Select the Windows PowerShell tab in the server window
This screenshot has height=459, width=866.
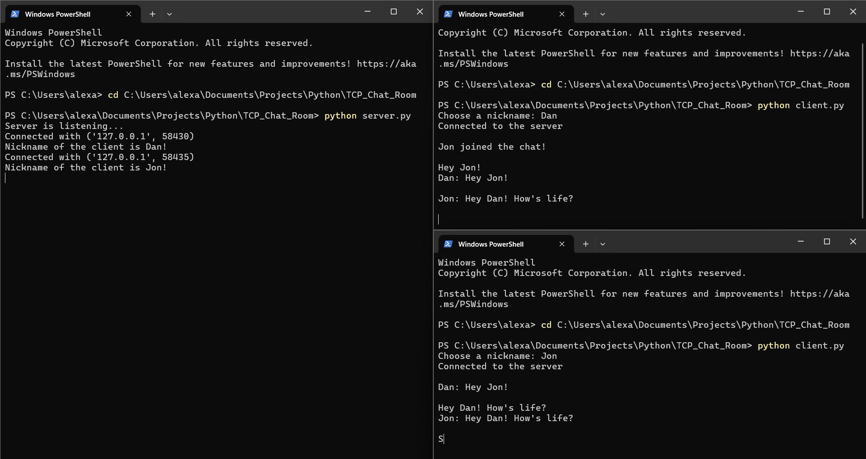(x=73, y=14)
